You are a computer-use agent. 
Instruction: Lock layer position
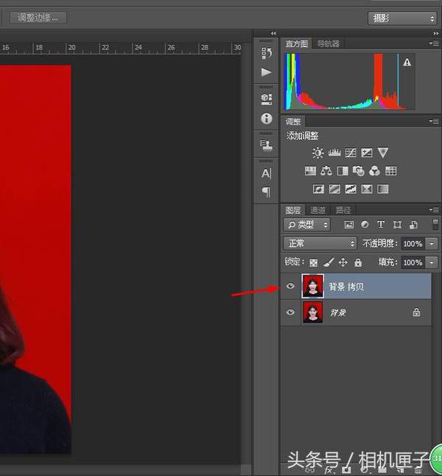click(343, 262)
